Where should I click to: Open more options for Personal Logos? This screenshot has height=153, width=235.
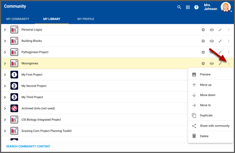(229, 30)
